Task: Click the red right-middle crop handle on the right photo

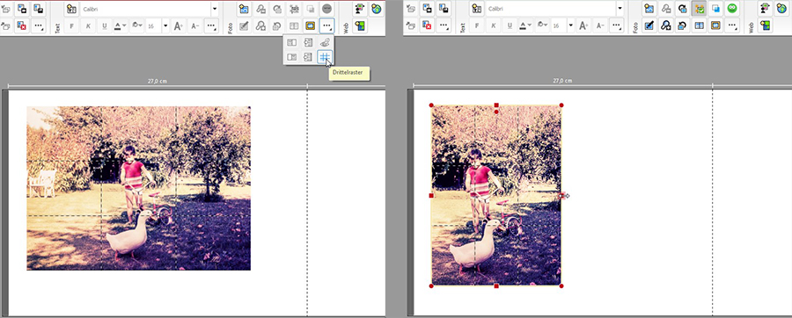Action: (561, 196)
